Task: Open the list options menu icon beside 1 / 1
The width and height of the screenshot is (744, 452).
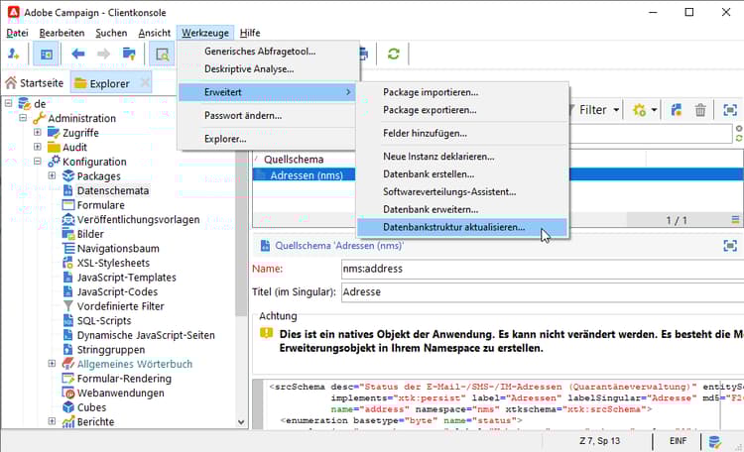Action: 735,220
